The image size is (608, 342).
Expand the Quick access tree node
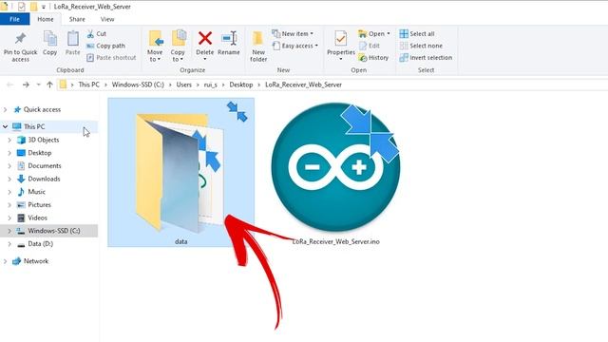[5, 110]
